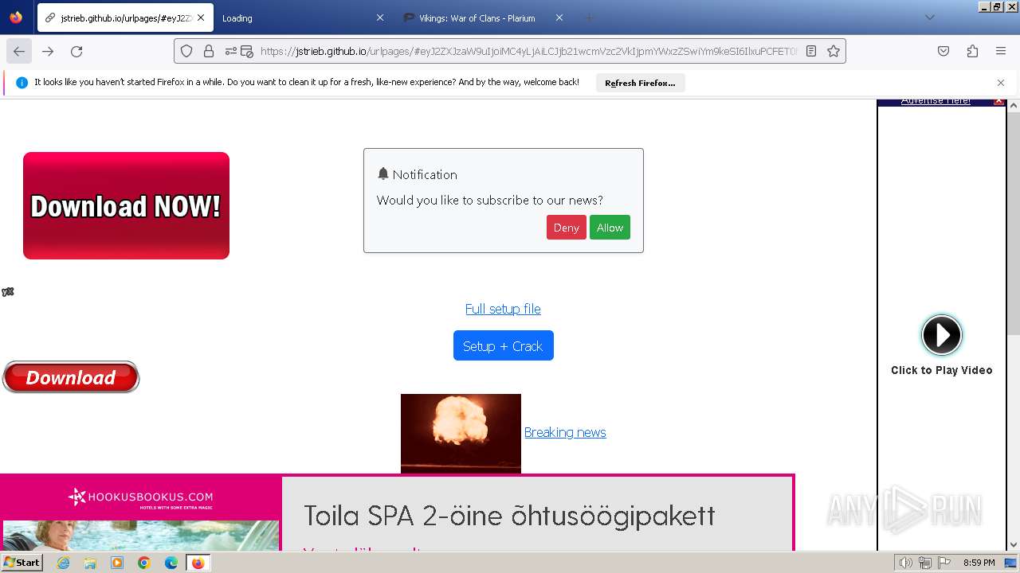
Task: Open the Advertise Here link
Action: tap(936, 102)
